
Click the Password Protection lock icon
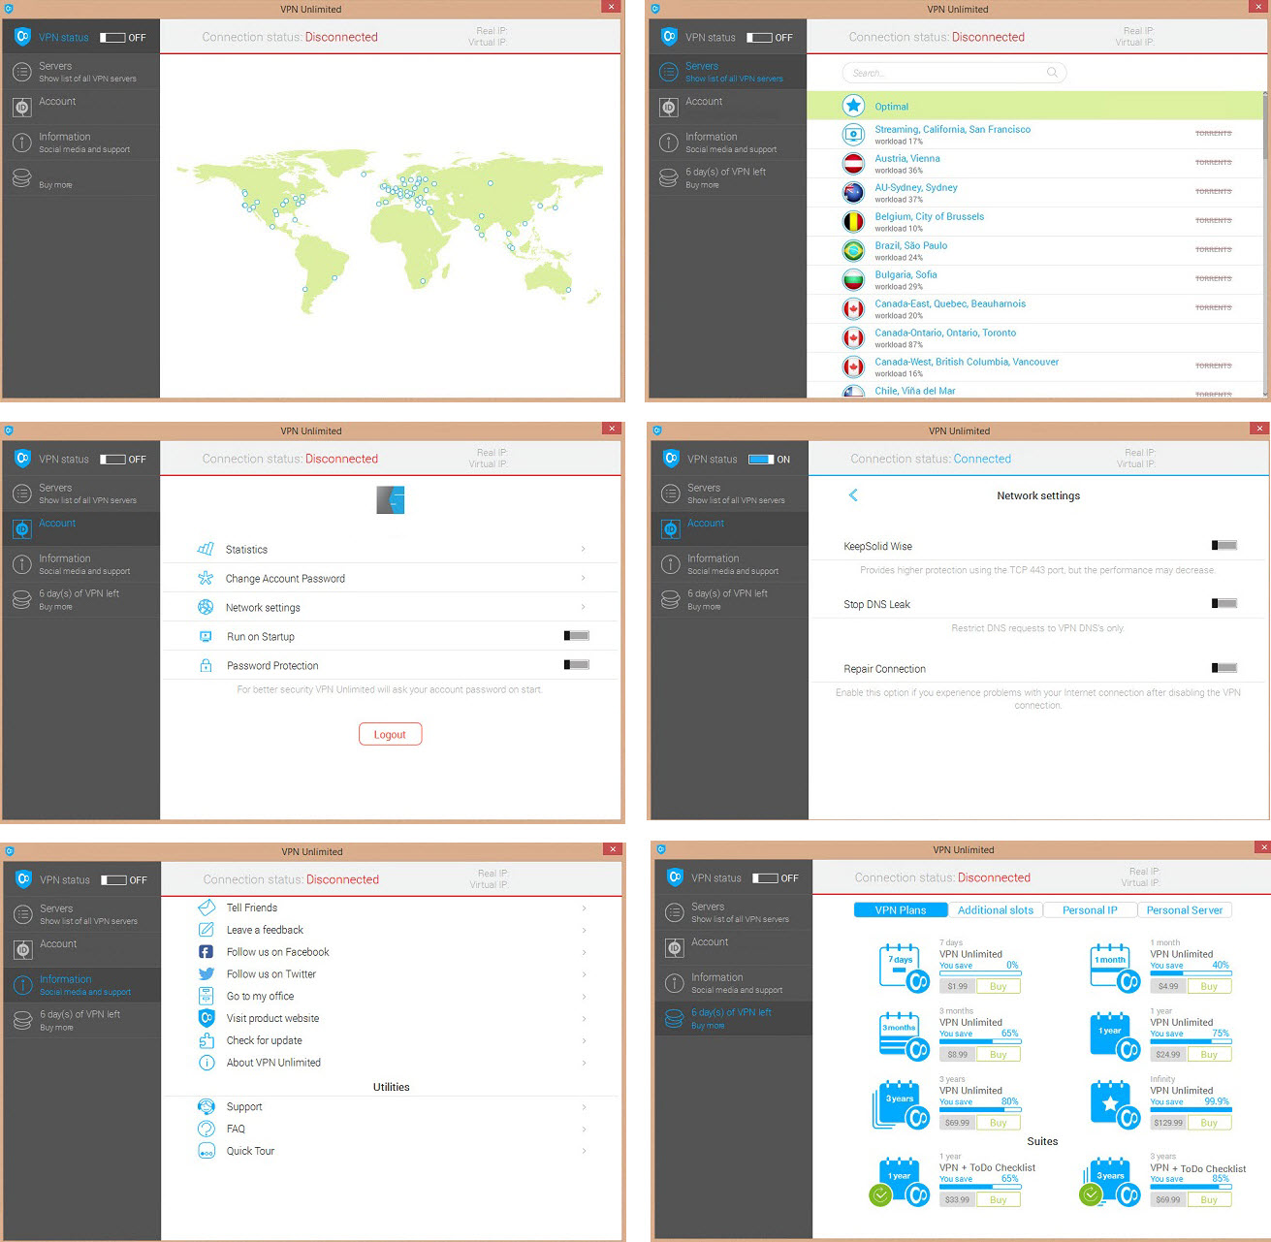pyautogui.click(x=206, y=665)
